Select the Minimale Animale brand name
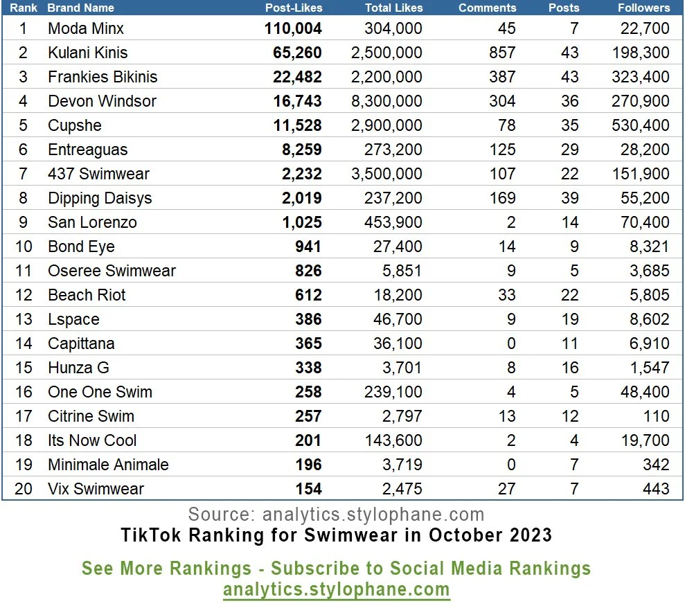Image resolution: width=685 pixels, height=608 pixels. pyautogui.click(x=108, y=465)
